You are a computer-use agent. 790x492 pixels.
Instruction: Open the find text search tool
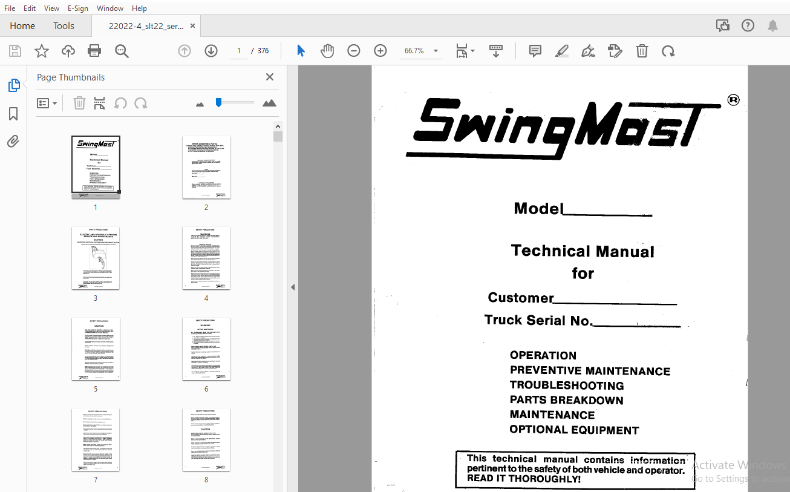122,51
